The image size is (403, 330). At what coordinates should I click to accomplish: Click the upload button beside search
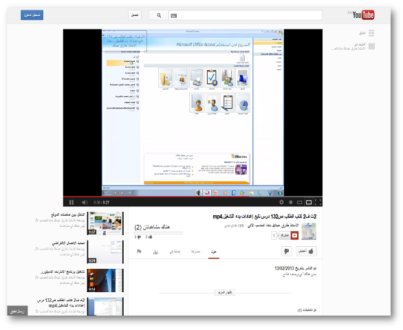(x=135, y=15)
